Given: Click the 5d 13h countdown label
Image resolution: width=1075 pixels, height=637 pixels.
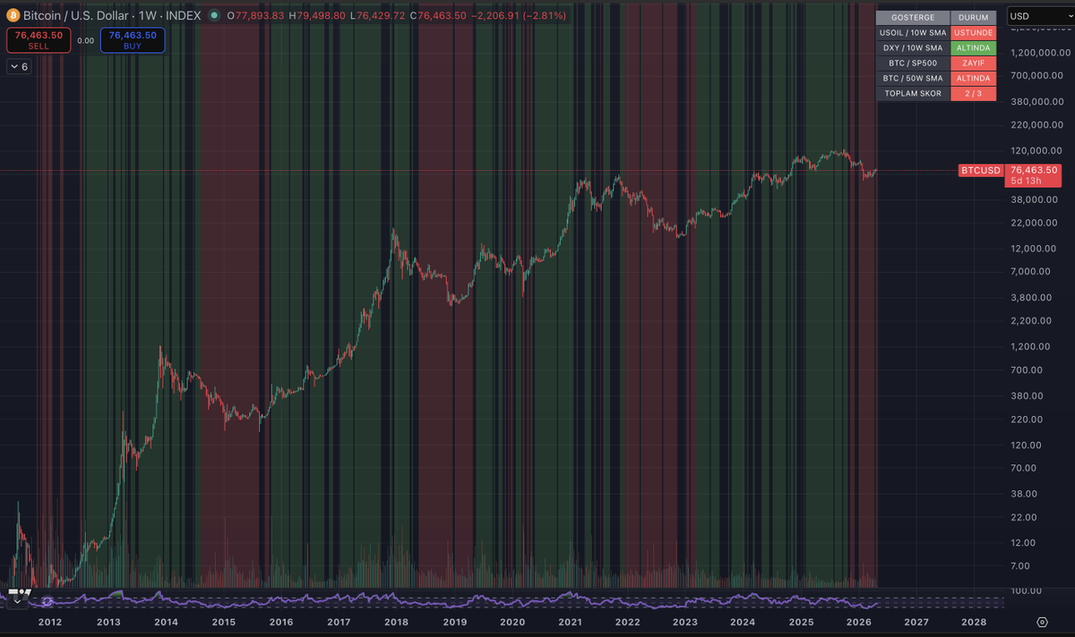Looking at the screenshot, I should [x=1026, y=180].
